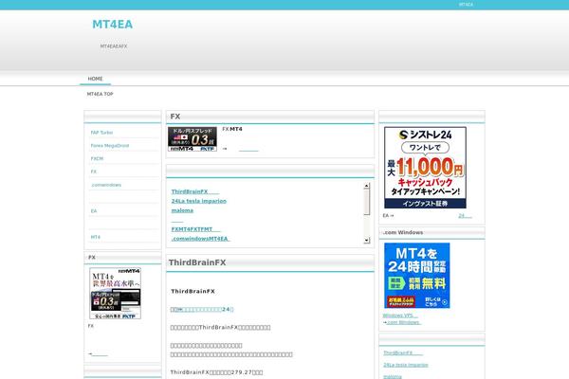
Task: Open 24La tesla imparion right sidebar link
Action: [406, 365]
